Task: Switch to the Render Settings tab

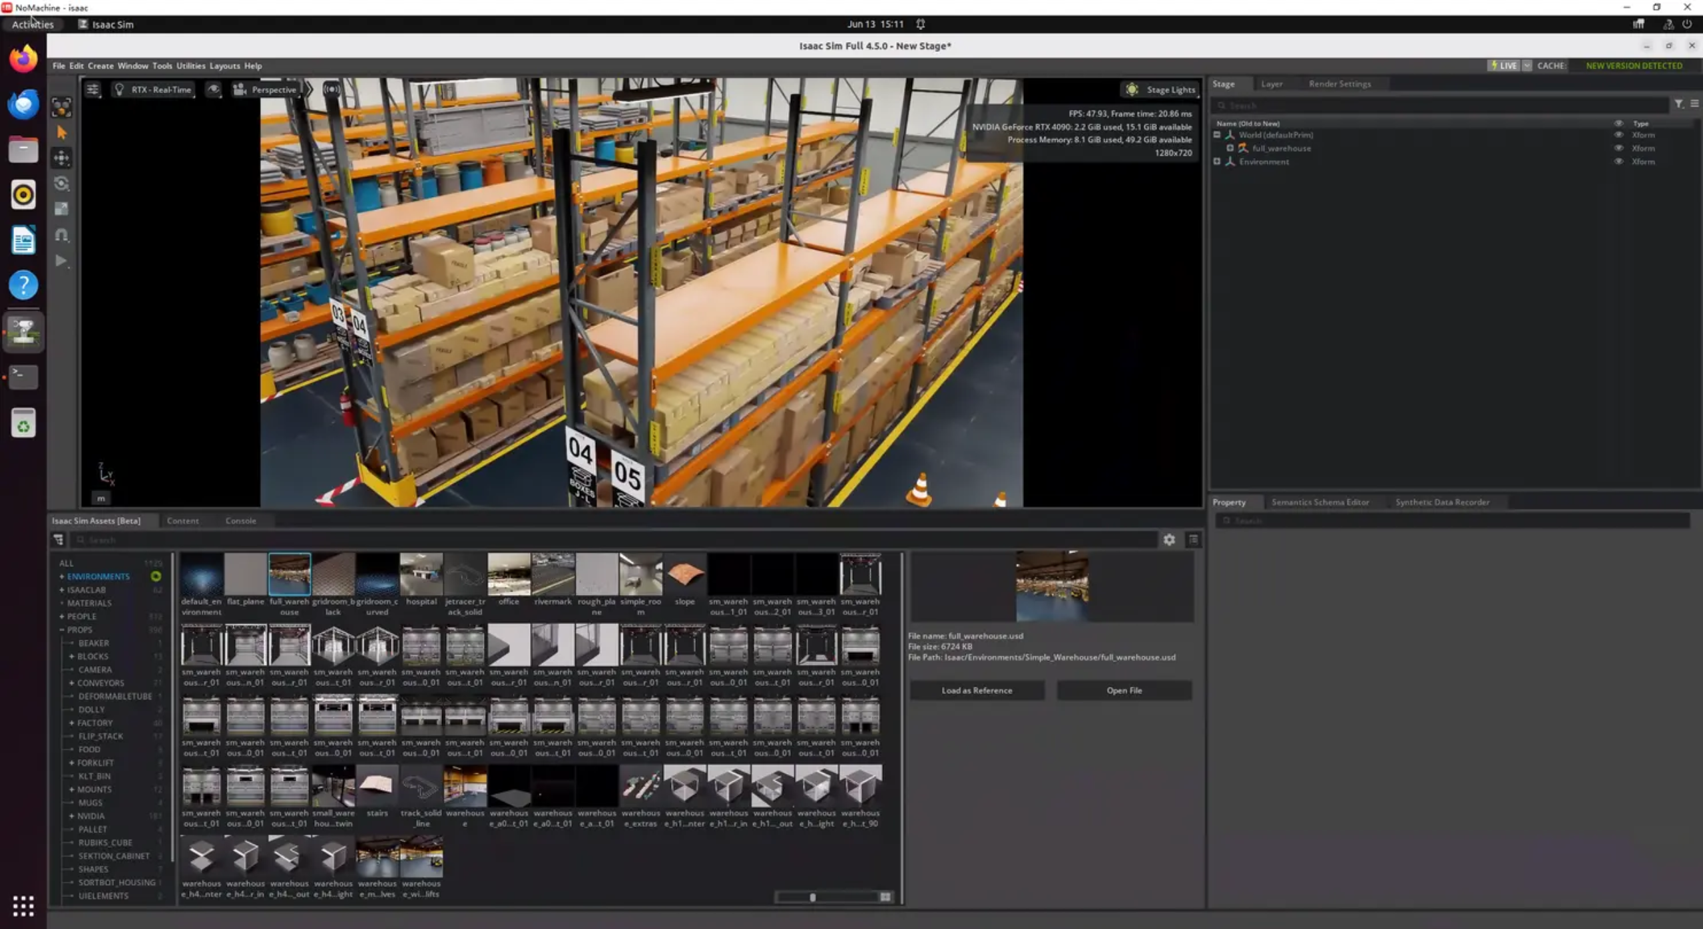Action: coord(1339,84)
